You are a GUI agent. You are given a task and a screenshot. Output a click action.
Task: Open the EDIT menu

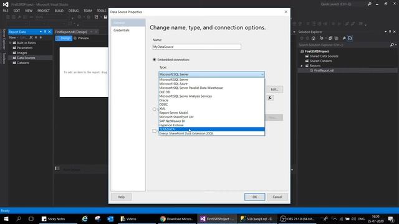(x=17, y=11)
